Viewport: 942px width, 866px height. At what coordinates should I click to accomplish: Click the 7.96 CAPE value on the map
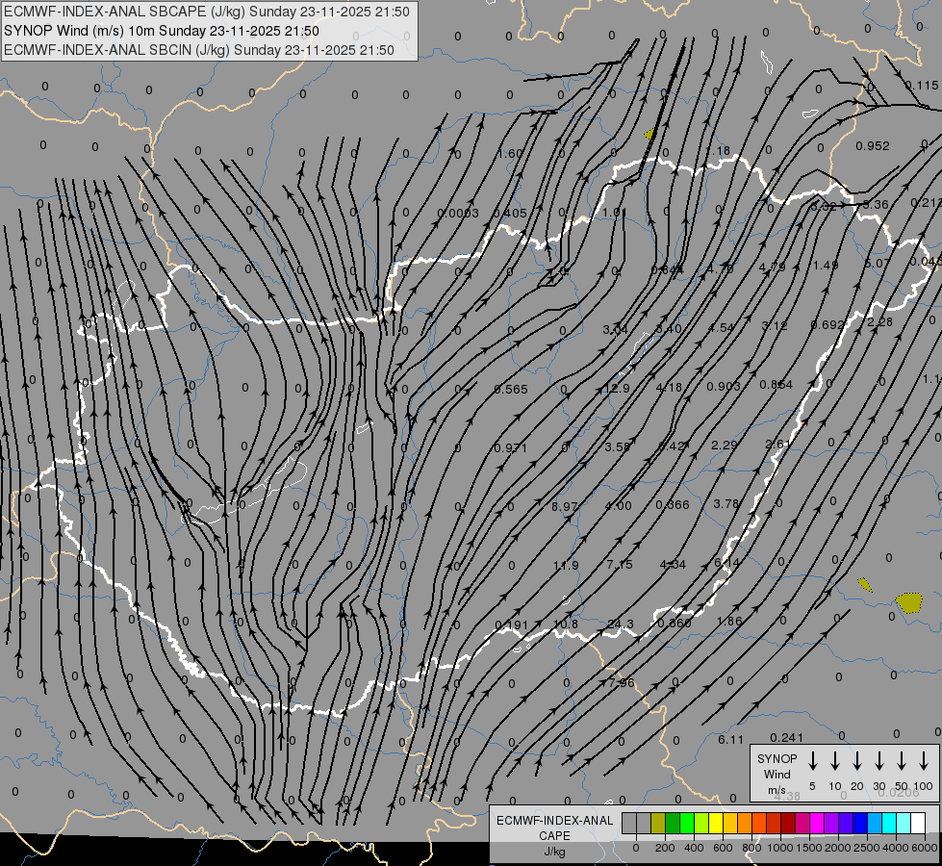621,683
